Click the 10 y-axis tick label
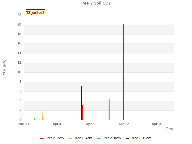The width and height of the screenshot is (192, 144). pos(19,72)
